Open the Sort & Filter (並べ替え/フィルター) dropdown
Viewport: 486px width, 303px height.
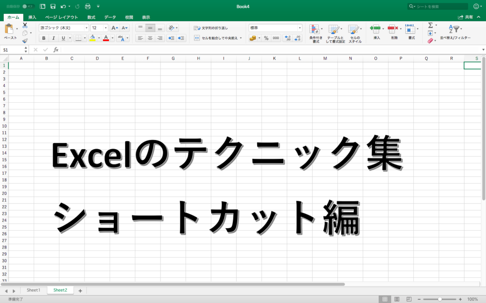point(455,32)
